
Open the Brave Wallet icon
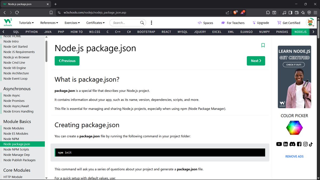point(297,12)
